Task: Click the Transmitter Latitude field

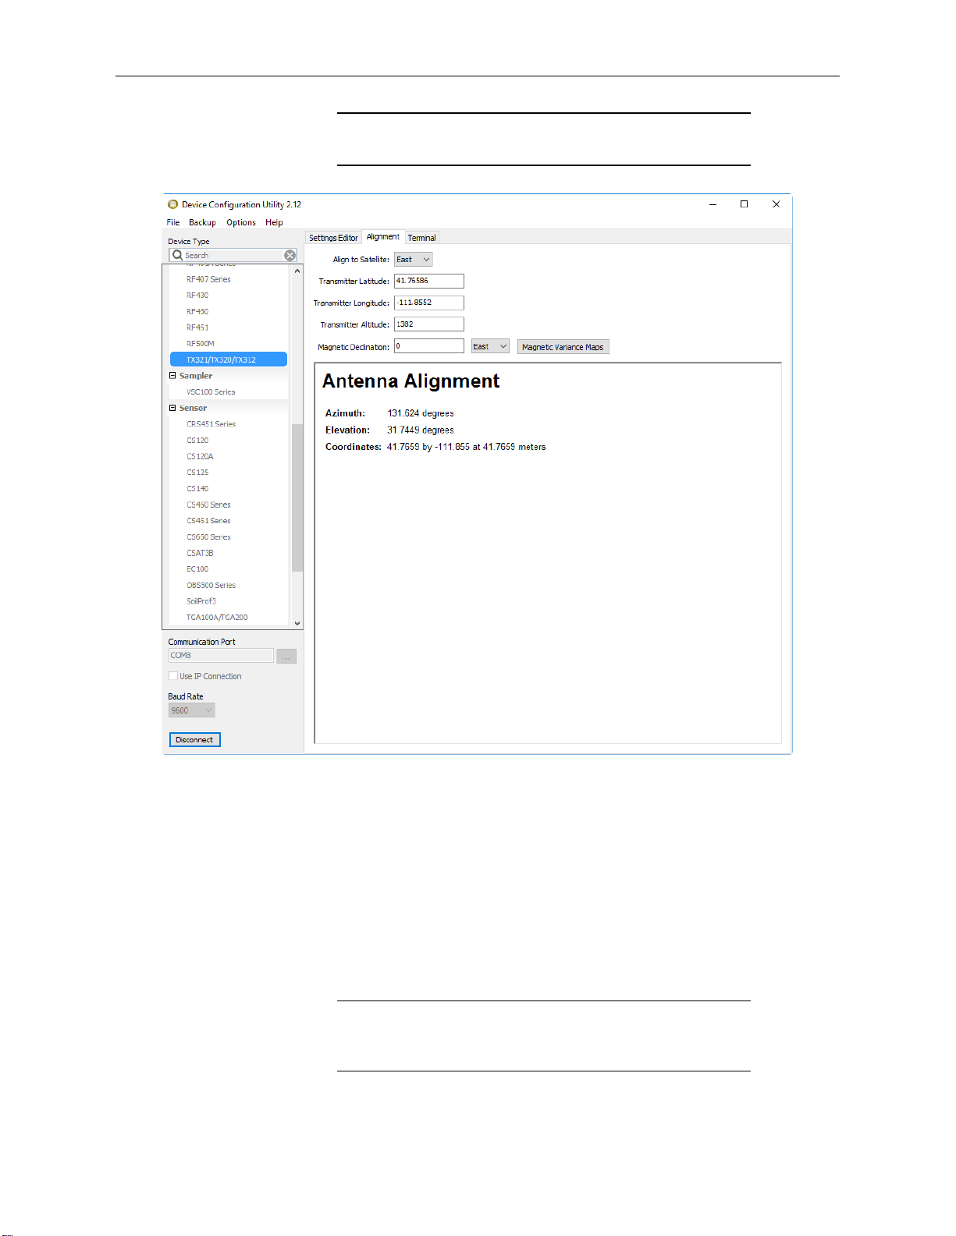Action: (x=428, y=281)
